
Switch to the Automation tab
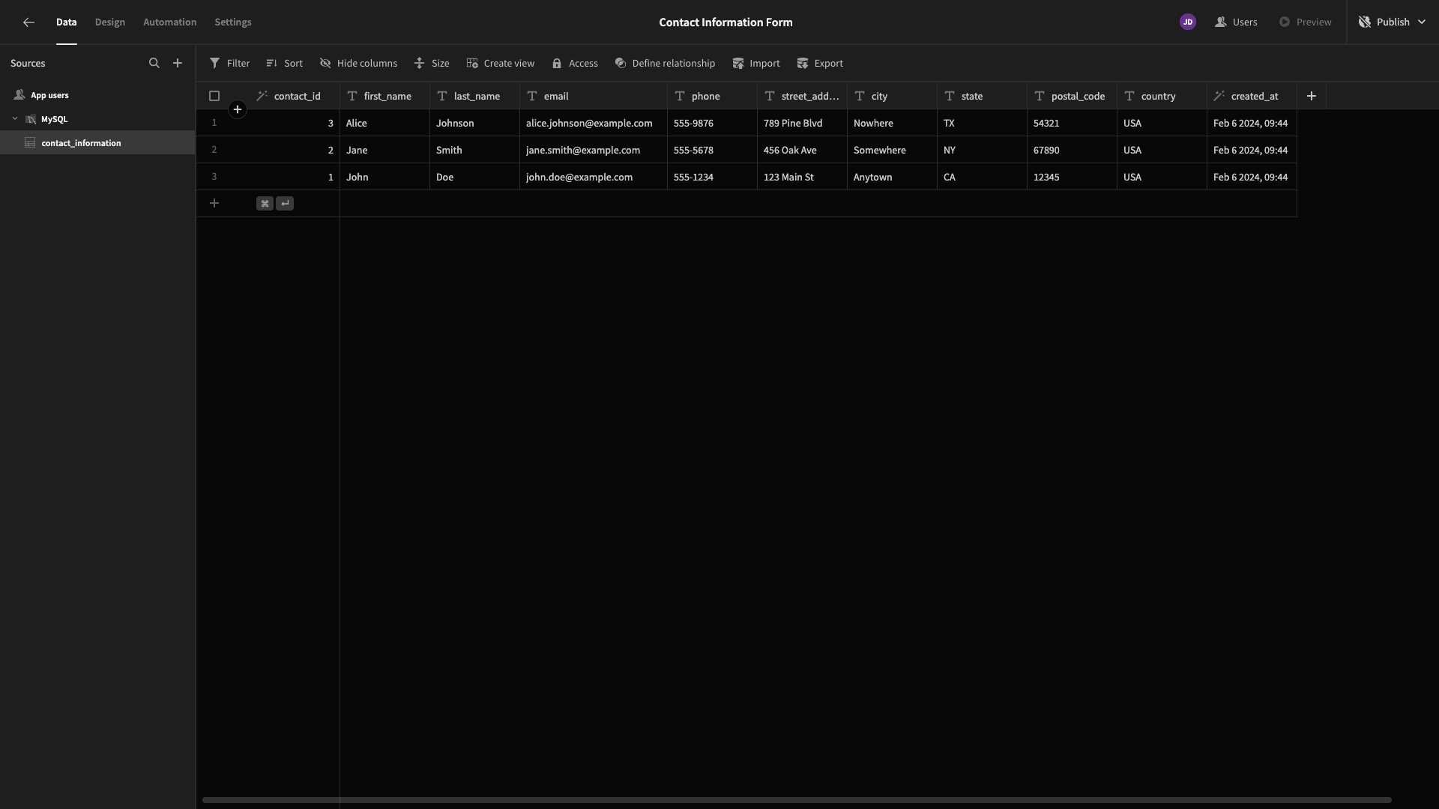pyautogui.click(x=170, y=22)
